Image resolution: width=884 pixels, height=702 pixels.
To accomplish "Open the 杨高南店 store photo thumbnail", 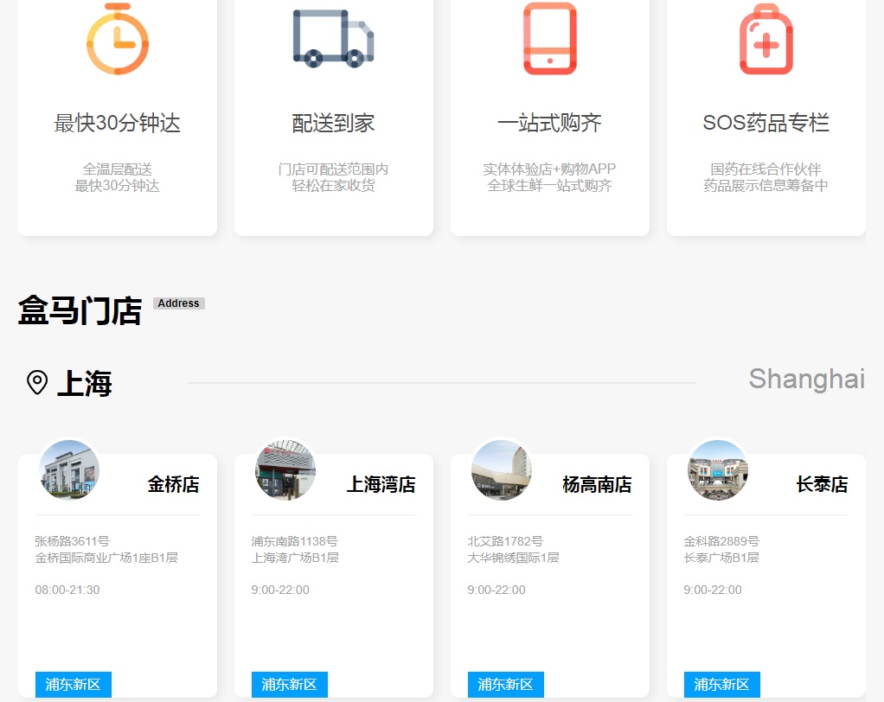I will 502,469.
